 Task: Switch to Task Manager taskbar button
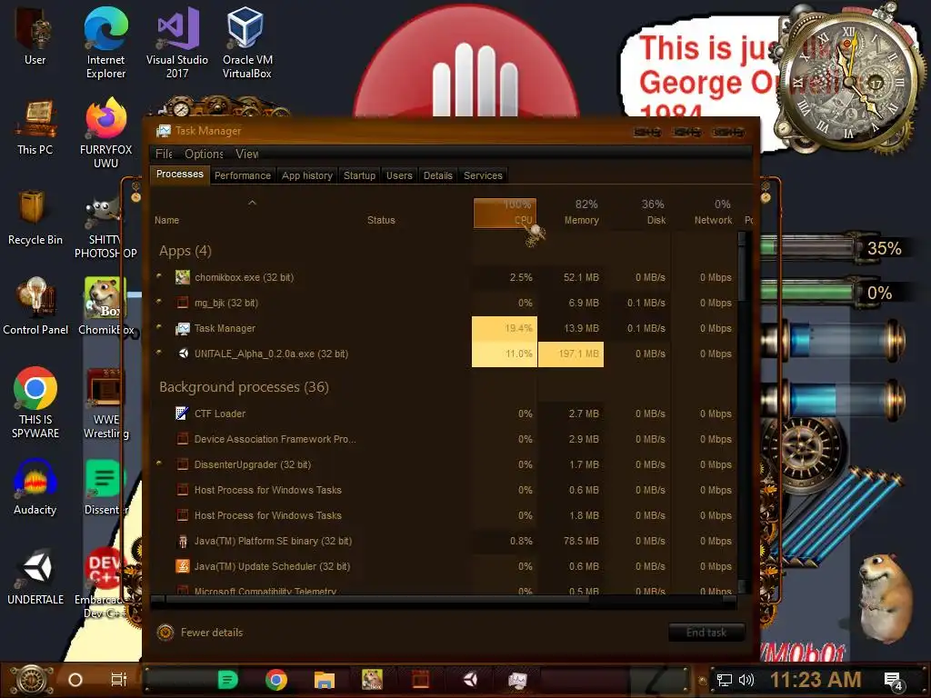pos(517,680)
